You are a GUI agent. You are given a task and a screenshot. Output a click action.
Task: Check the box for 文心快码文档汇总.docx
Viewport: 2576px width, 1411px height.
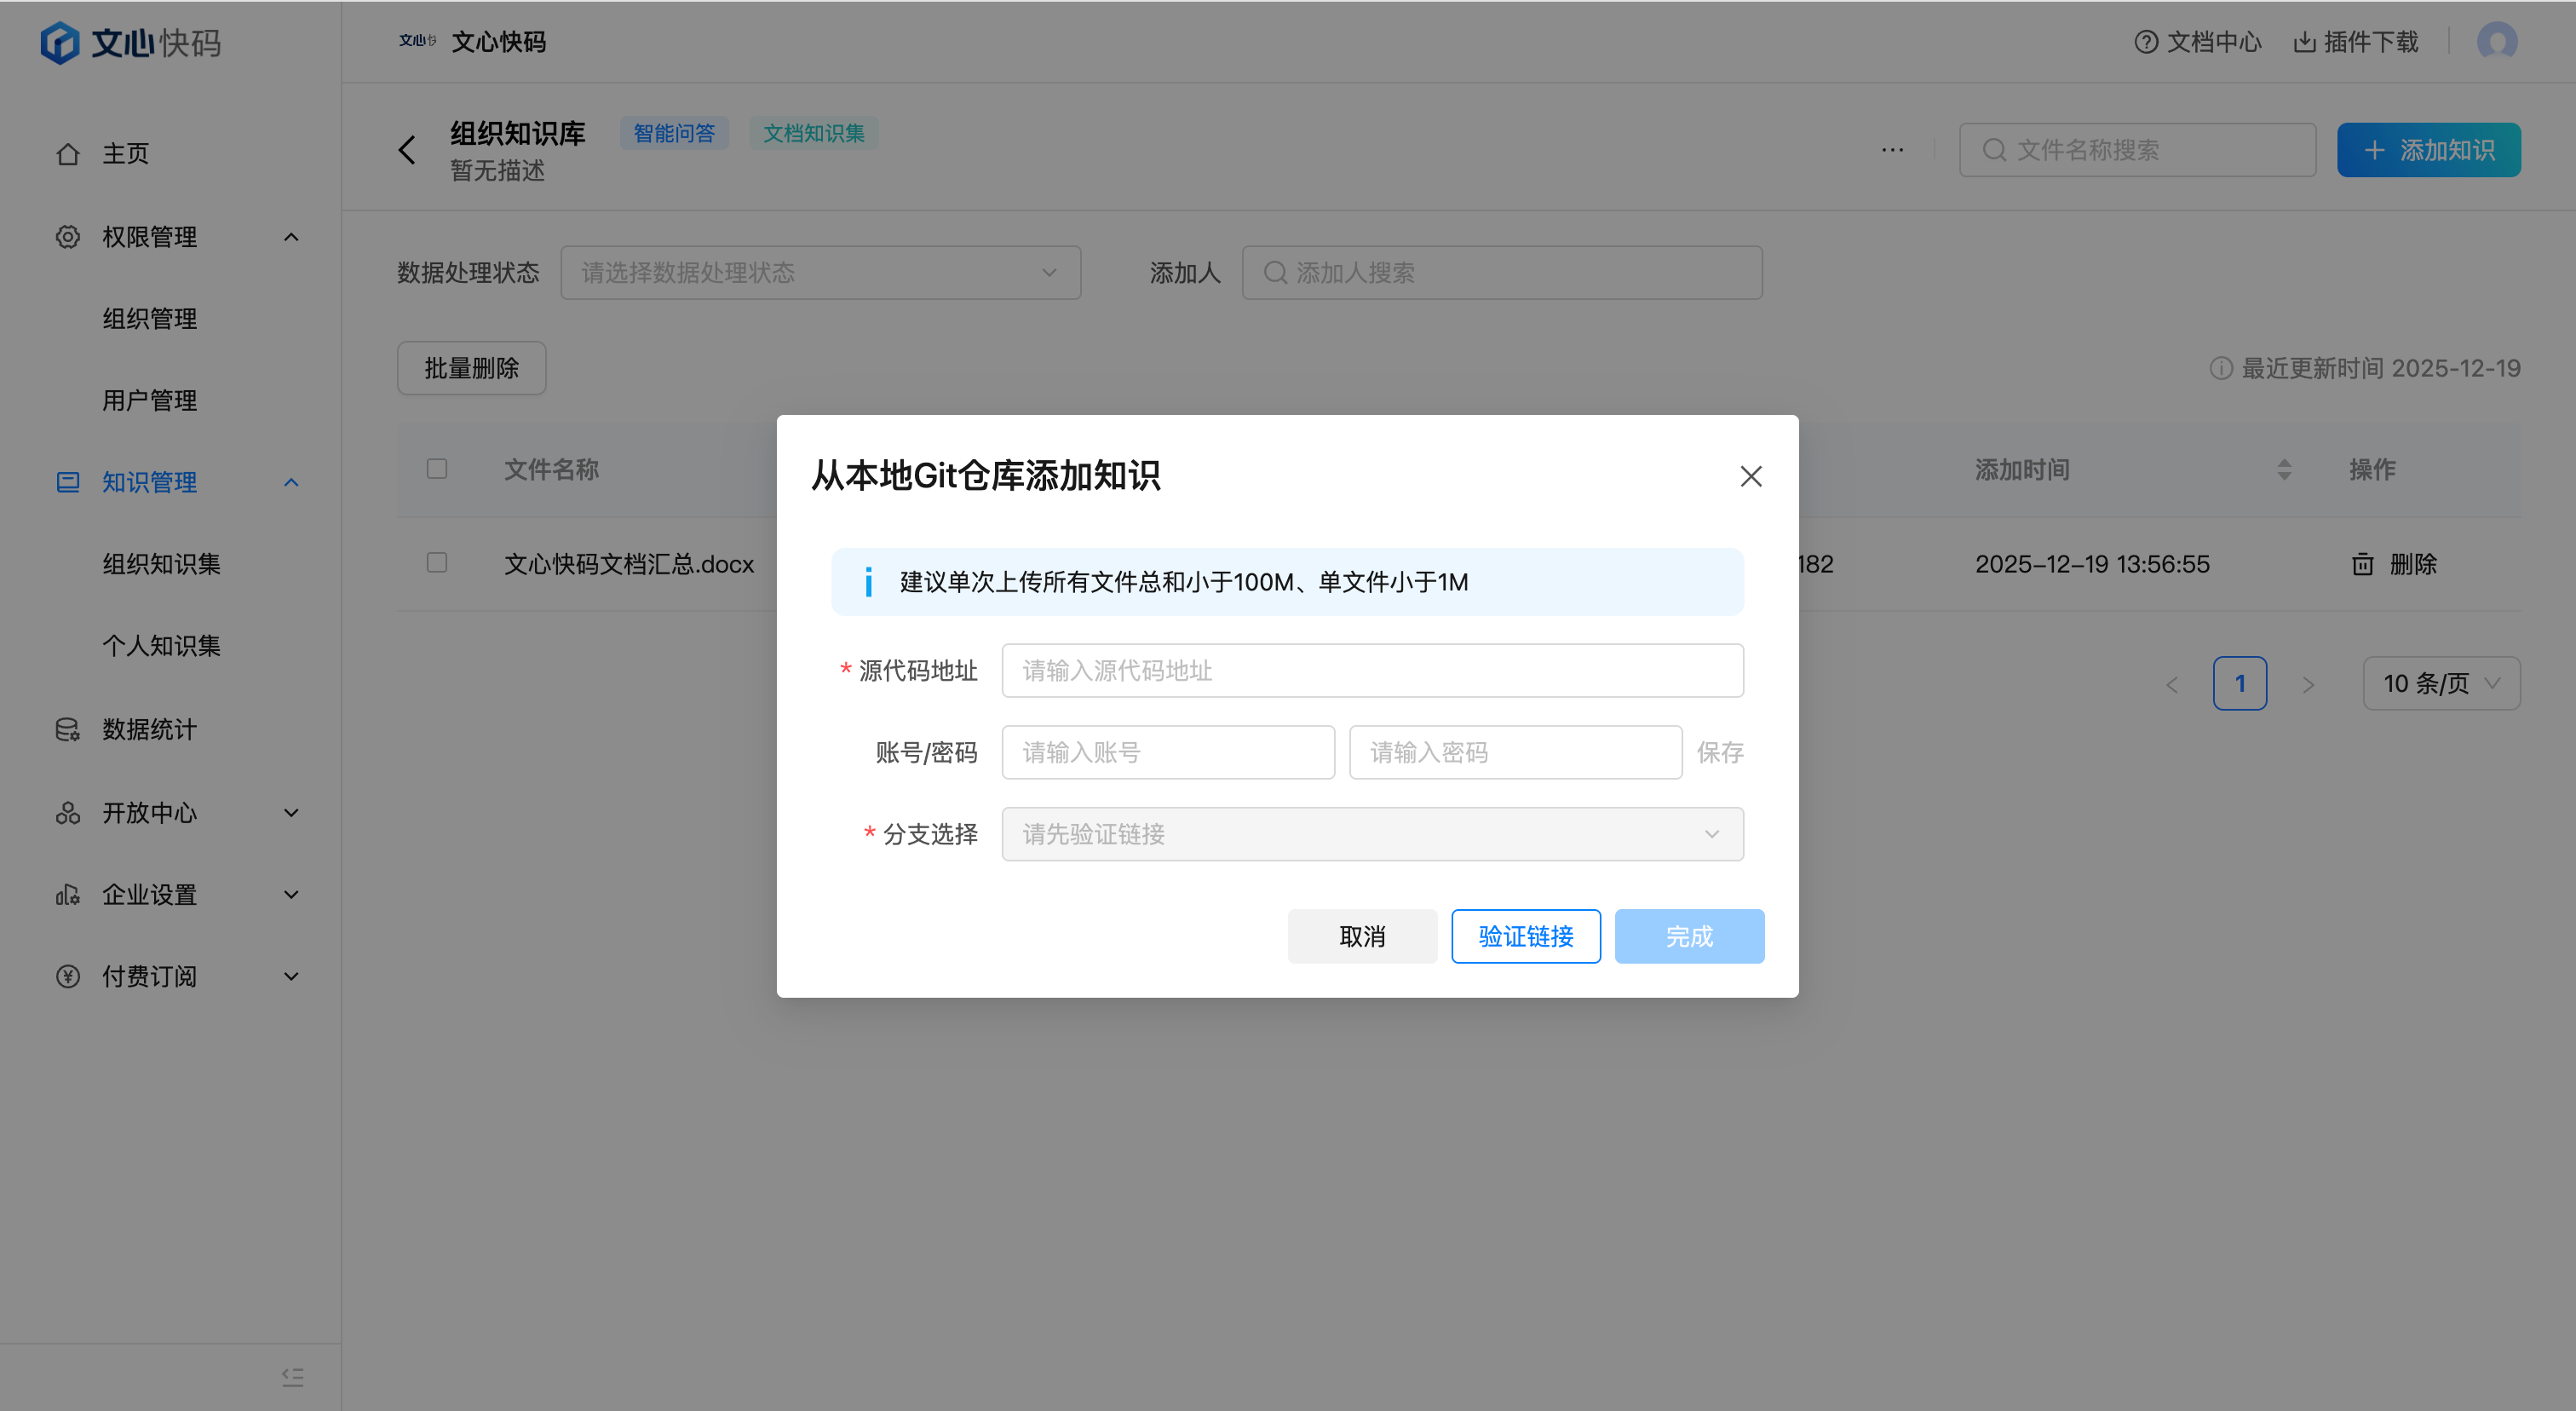[x=437, y=563]
